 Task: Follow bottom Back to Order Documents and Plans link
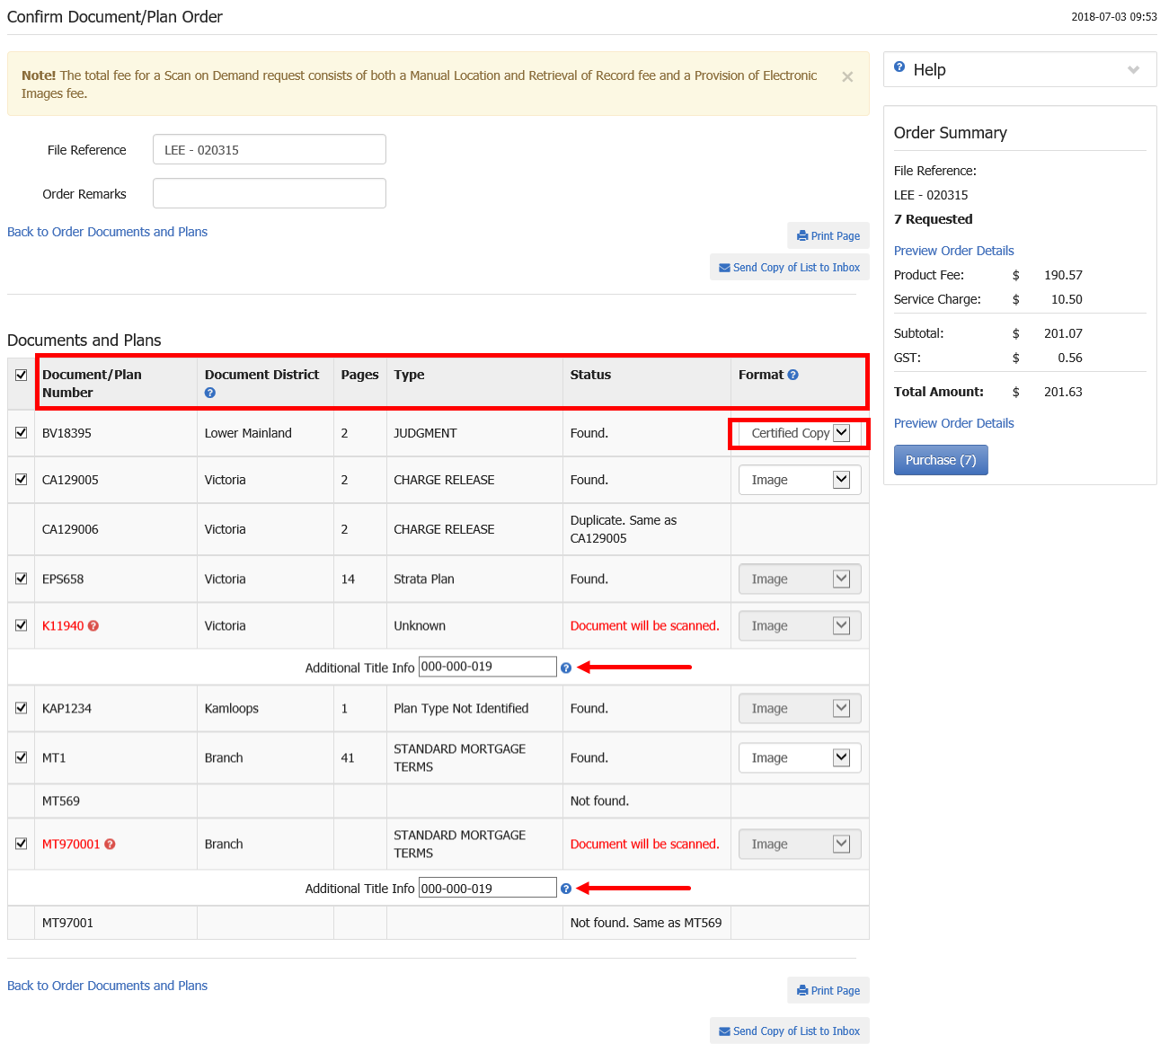(107, 986)
